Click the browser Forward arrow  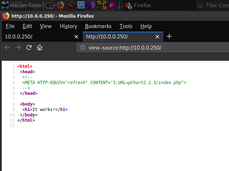point(18,47)
